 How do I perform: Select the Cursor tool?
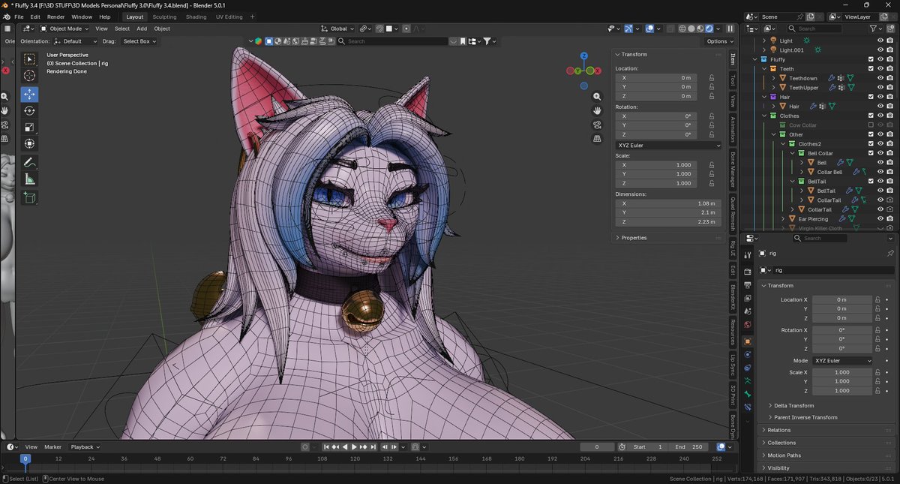(x=30, y=76)
